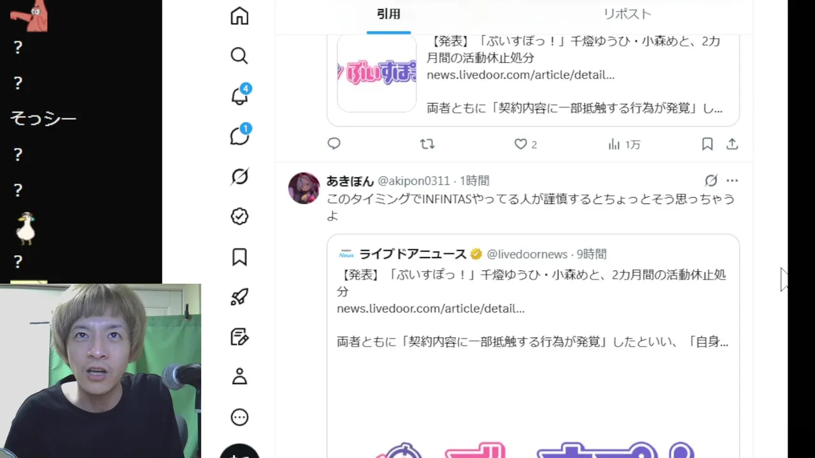Screen dimensions: 815x458
Task: Click the pink Patrick star emote
Action: (x=30, y=17)
